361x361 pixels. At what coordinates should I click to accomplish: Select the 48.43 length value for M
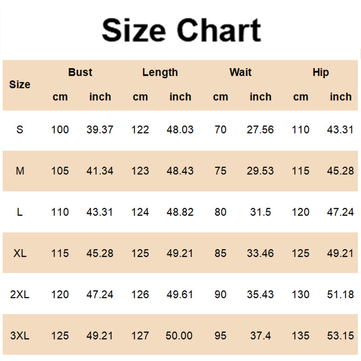[180, 171]
